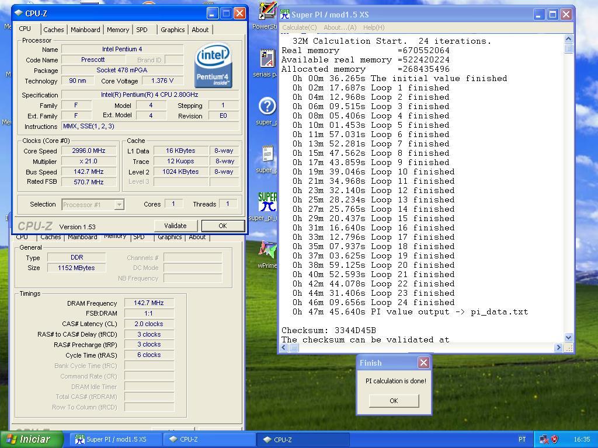Image resolution: width=598 pixels, height=448 pixels.
Task: Select Mainboard tab in rear CPU-Z window
Action: pos(82,237)
